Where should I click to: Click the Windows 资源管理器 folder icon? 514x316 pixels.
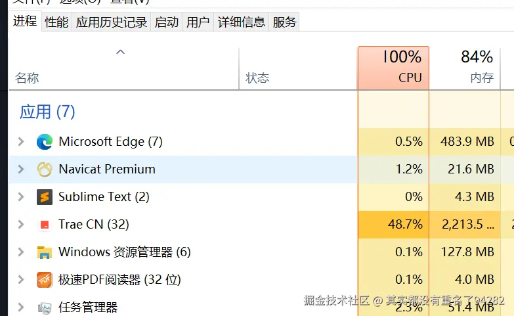click(44, 252)
